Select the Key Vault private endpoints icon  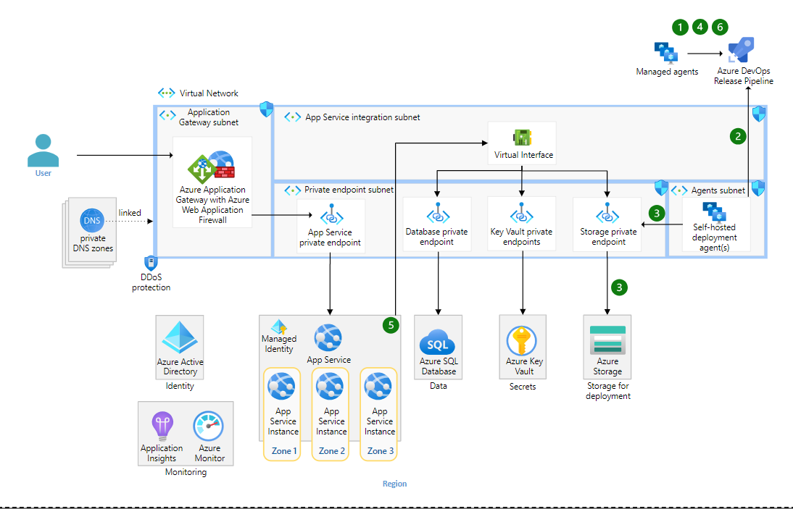[521, 214]
